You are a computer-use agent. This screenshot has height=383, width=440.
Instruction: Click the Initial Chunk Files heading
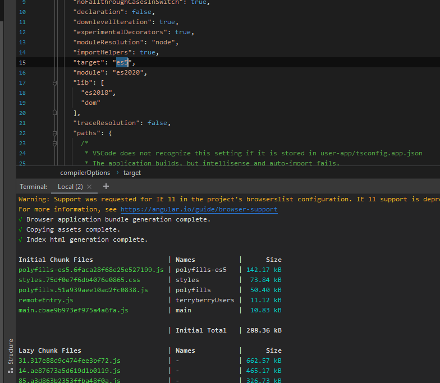click(x=56, y=260)
